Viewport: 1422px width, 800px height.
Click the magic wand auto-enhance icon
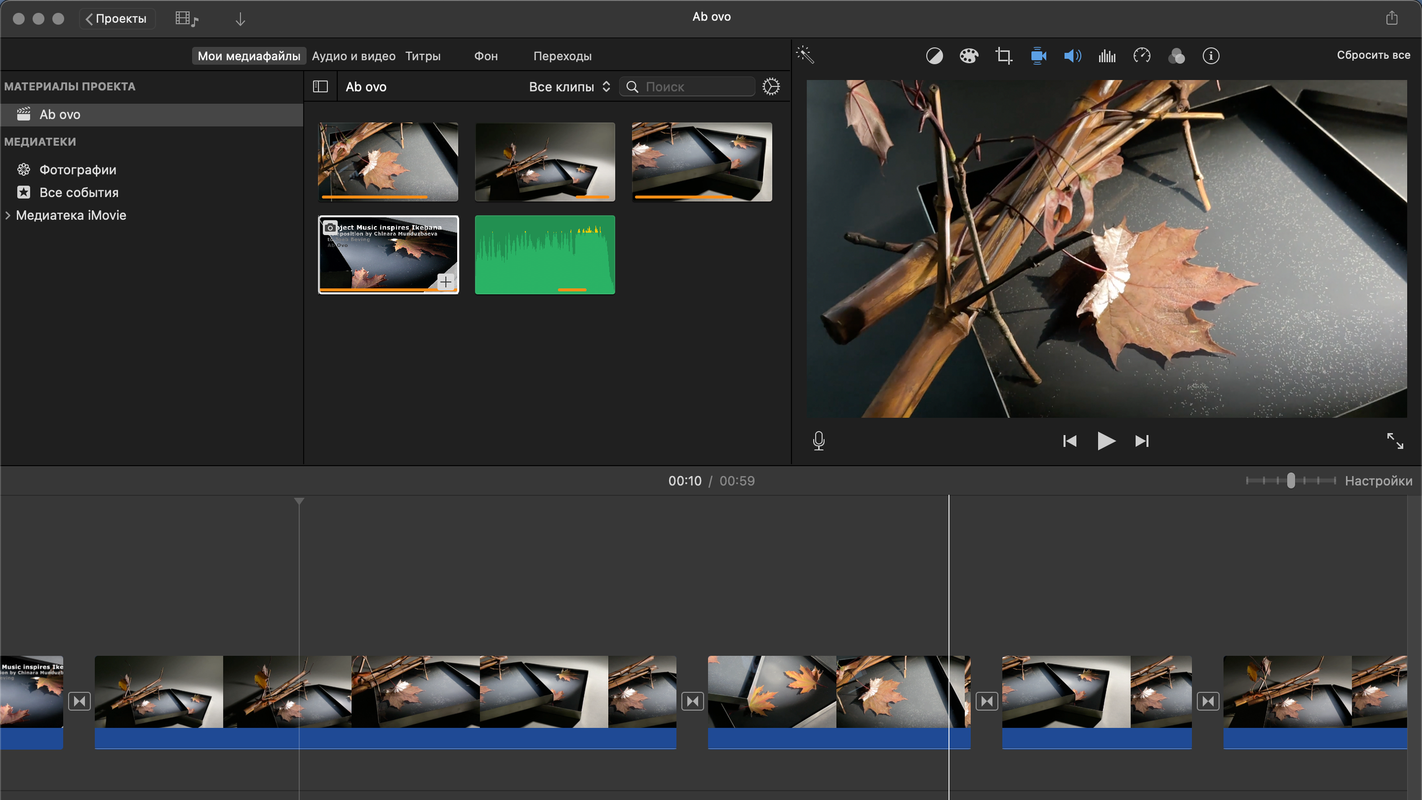[x=805, y=55]
